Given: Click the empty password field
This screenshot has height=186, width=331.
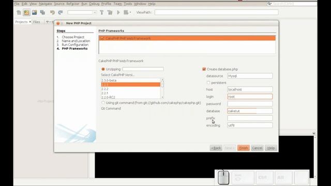Looking at the screenshot, I should coord(250,103).
